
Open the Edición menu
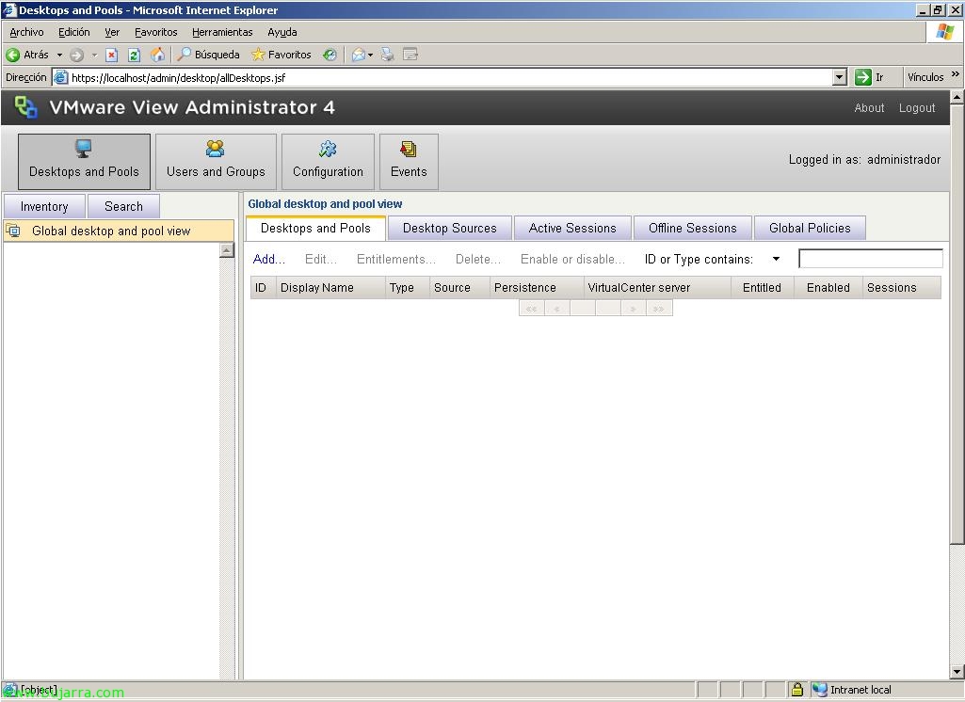coord(73,32)
